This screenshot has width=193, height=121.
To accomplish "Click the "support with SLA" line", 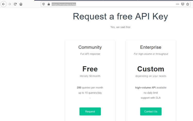I will click(x=151, y=98).
